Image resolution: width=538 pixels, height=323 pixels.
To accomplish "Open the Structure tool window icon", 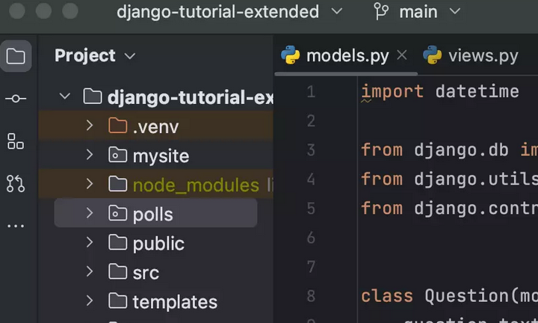I will 16,141.
